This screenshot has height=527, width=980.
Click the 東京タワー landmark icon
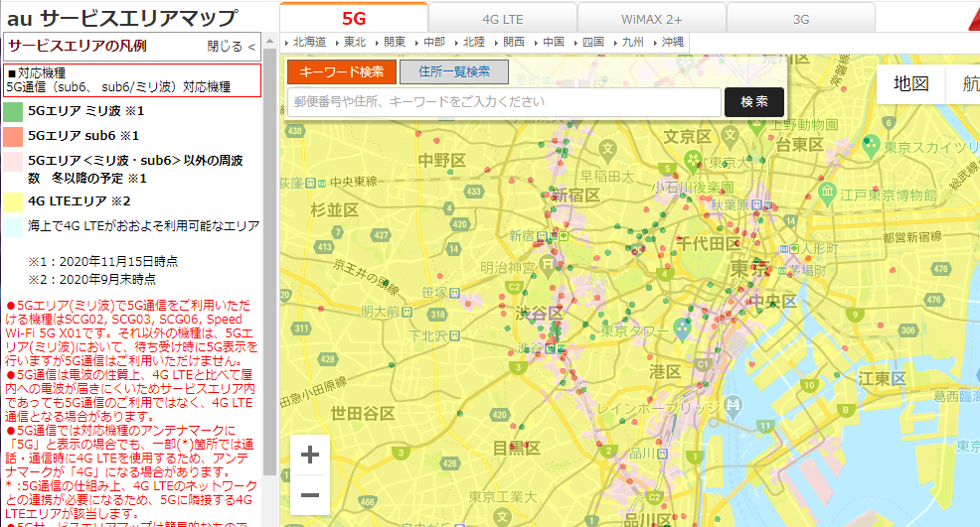tap(683, 329)
